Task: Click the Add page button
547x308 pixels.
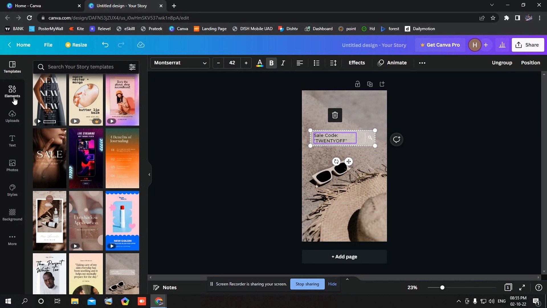Action: (344, 256)
